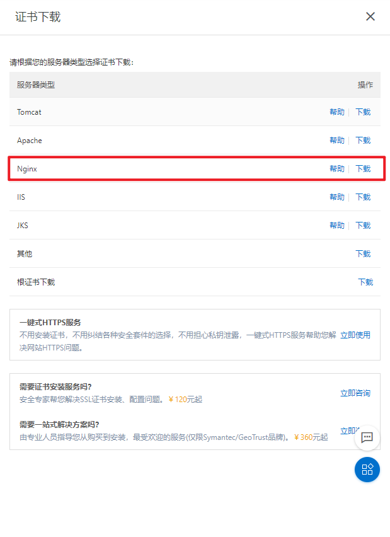Select the Tomcat server type row

[195, 112]
